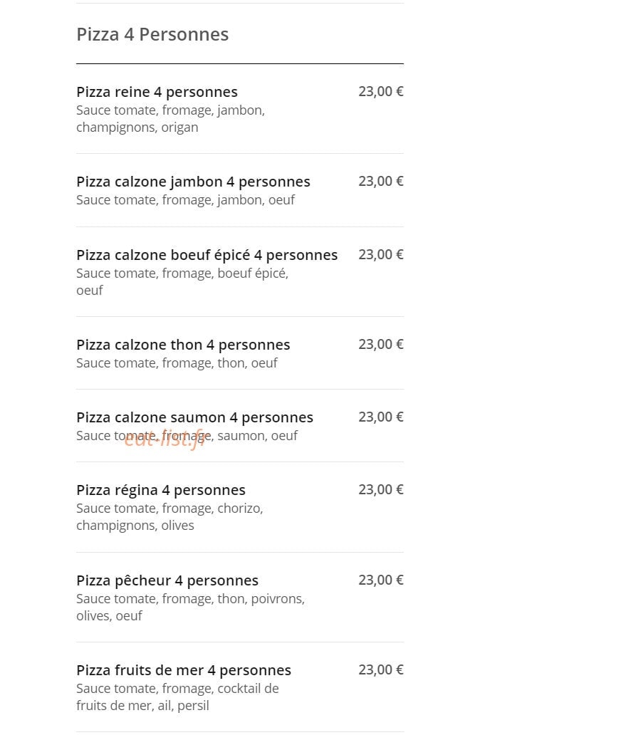
Task: Open the Pizza 4 Personnes section heading
Action: pyautogui.click(x=152, y=34)
